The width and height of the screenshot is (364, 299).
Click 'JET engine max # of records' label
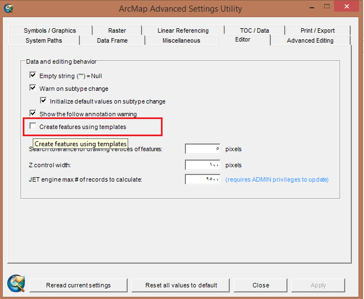coord(85,179)
